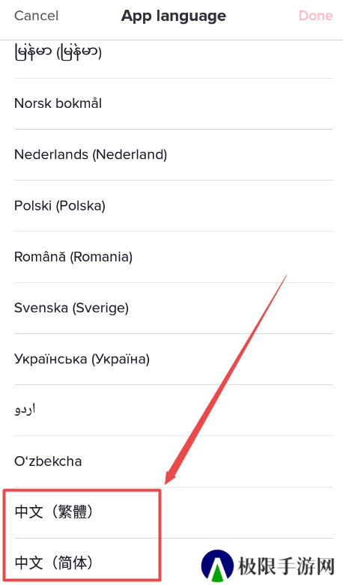Pick Polski (Polska) from the list
This screenshot has height=585, width=343.
point(173,205)
